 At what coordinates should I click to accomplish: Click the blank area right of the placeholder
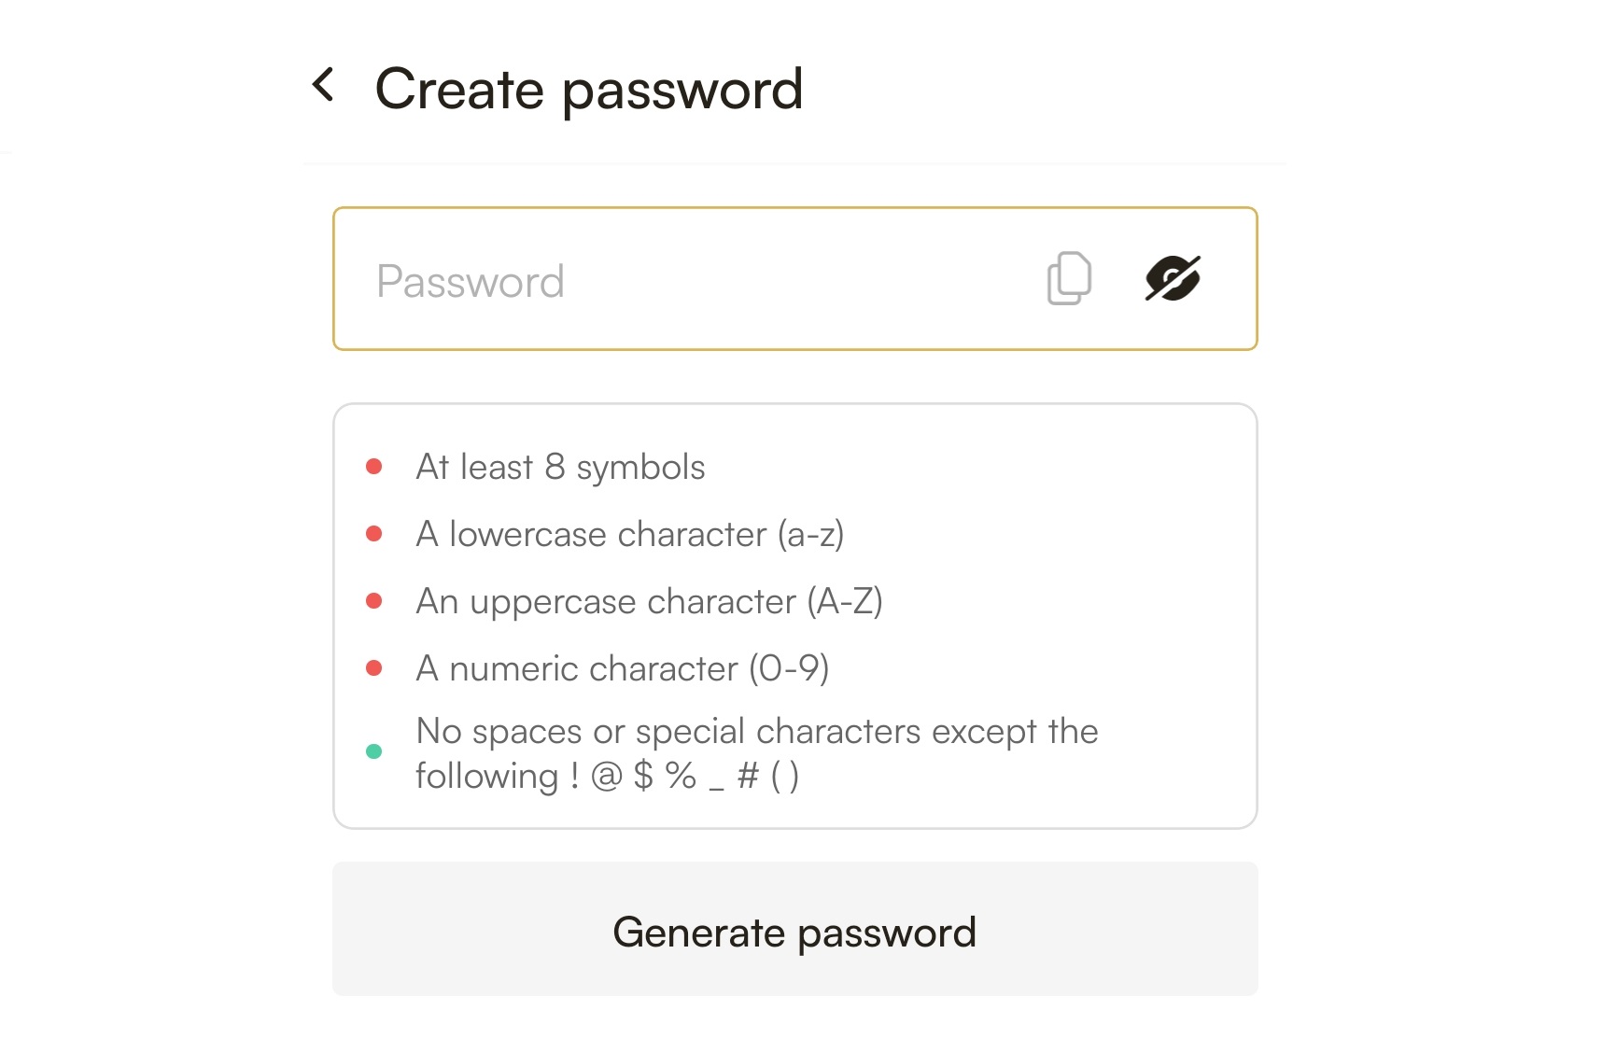pyautogui.click(x=803, y=279)
